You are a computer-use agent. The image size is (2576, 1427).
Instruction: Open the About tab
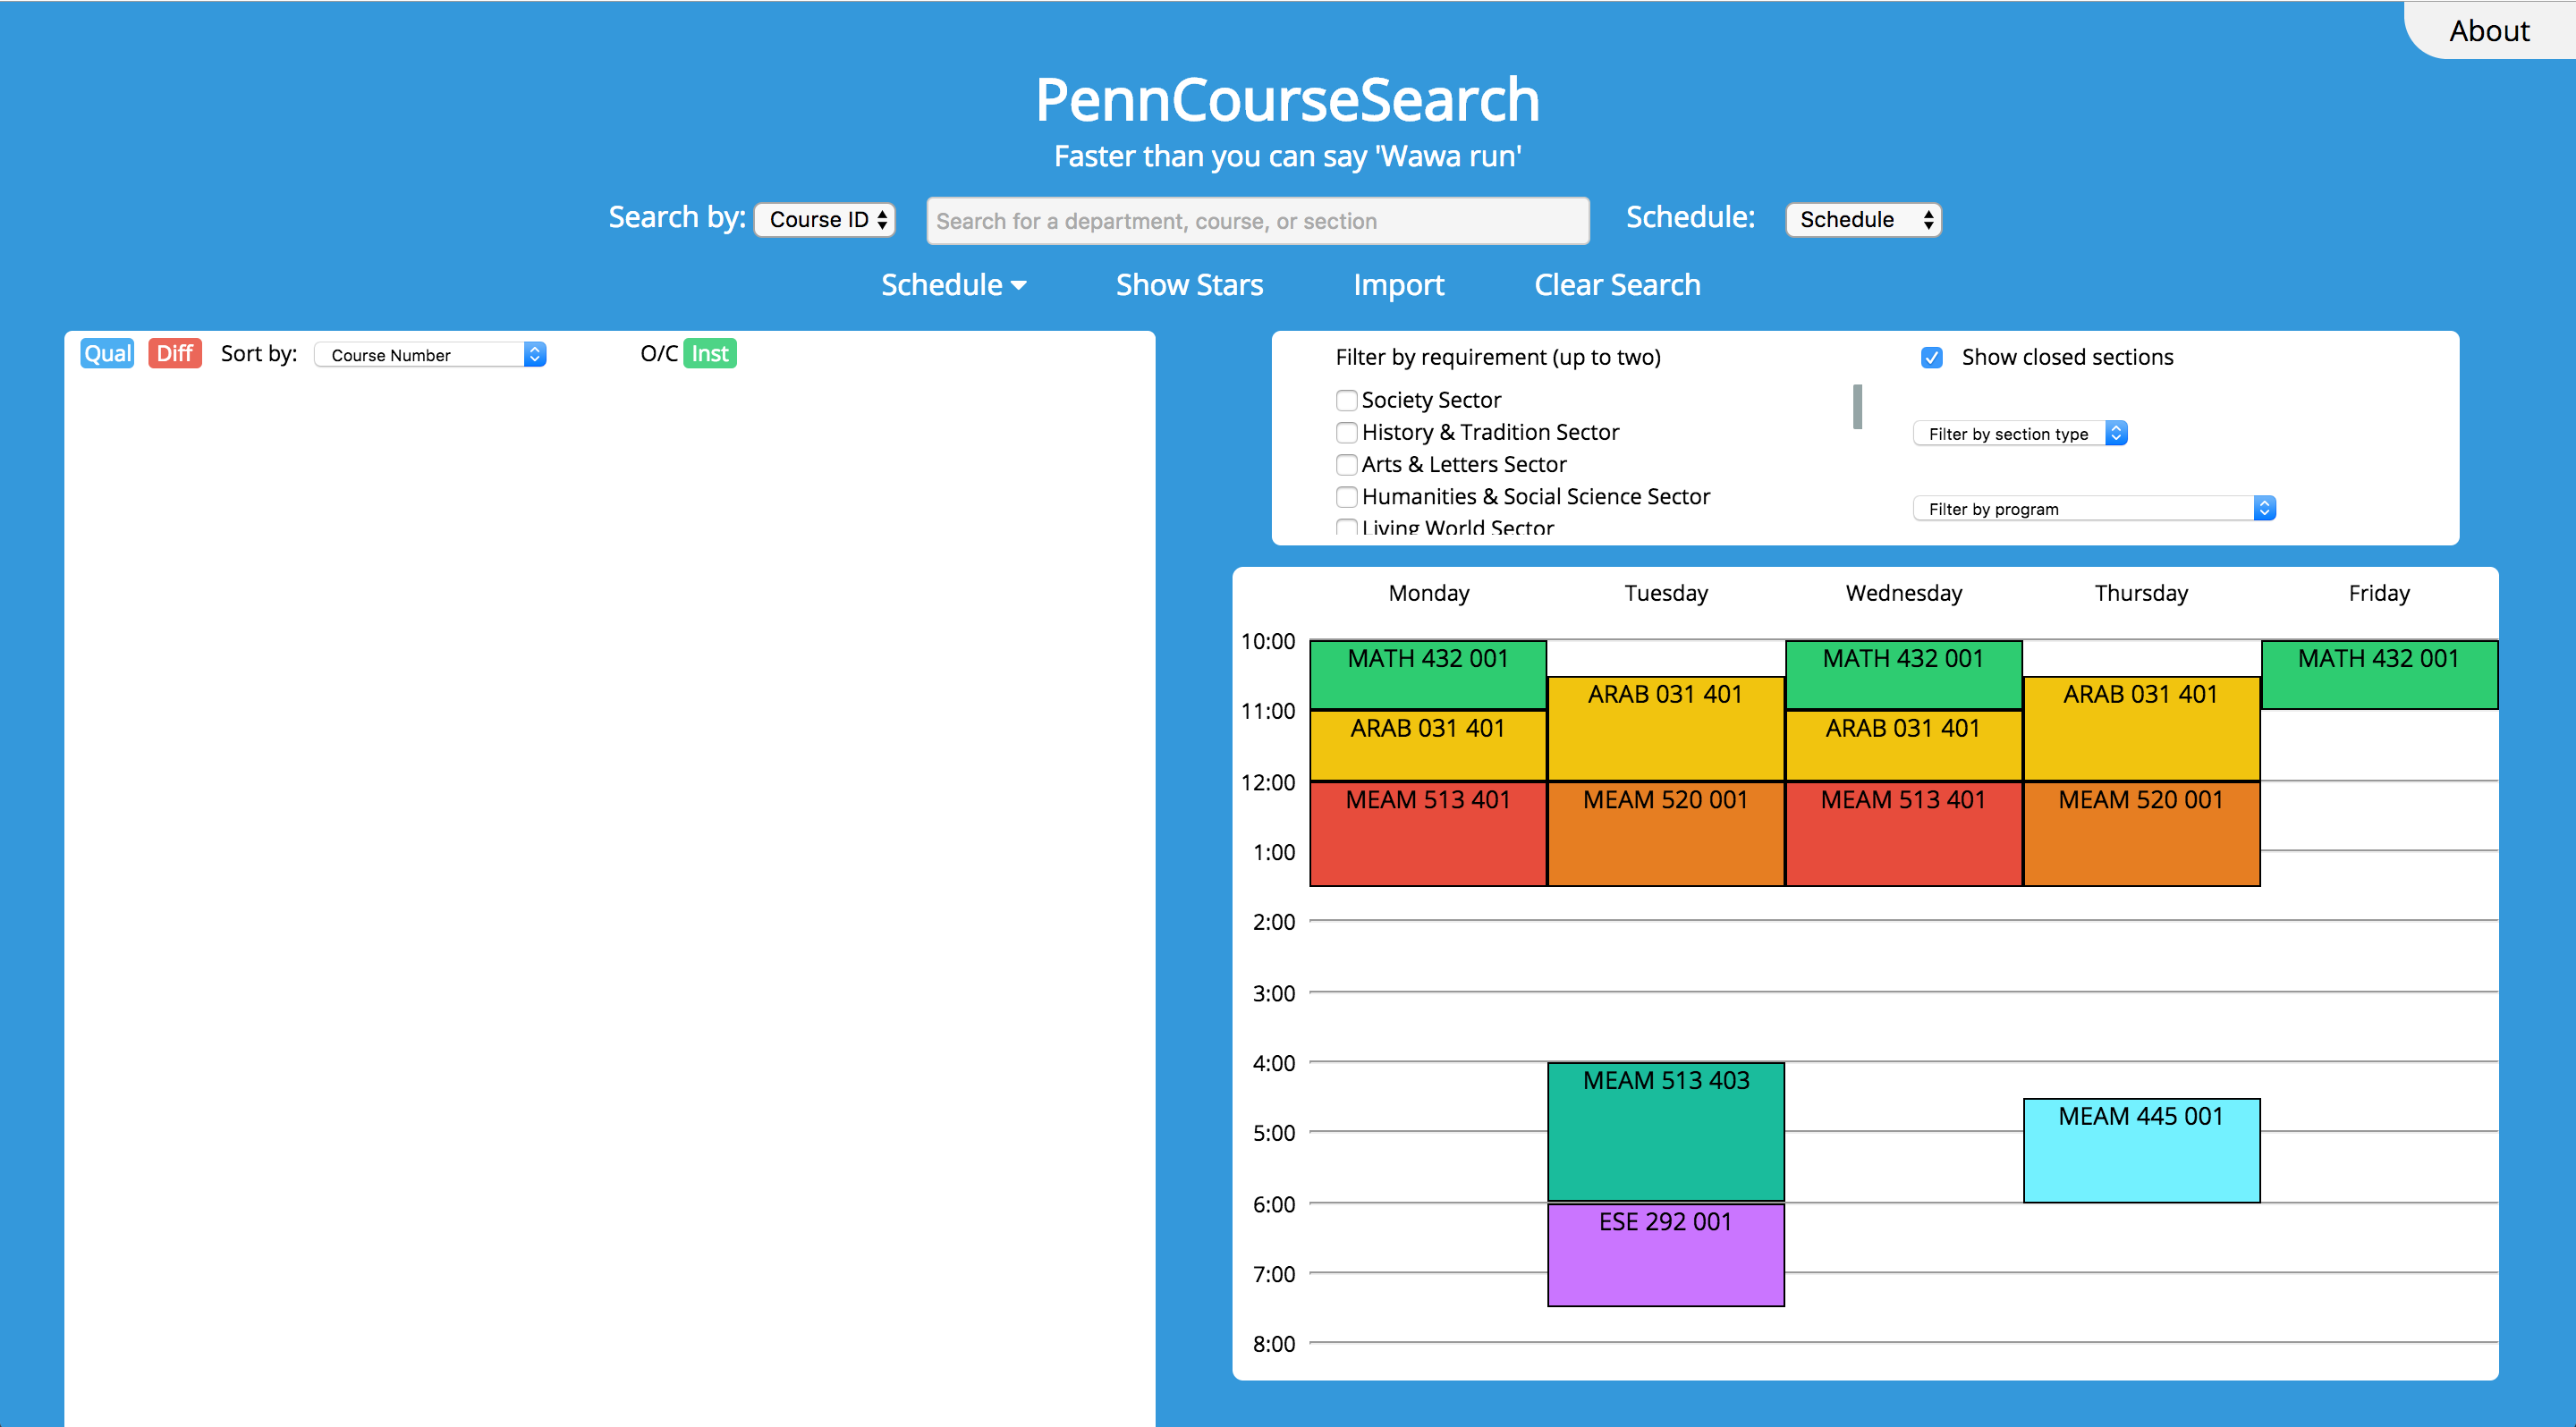tap(2488, 31)
